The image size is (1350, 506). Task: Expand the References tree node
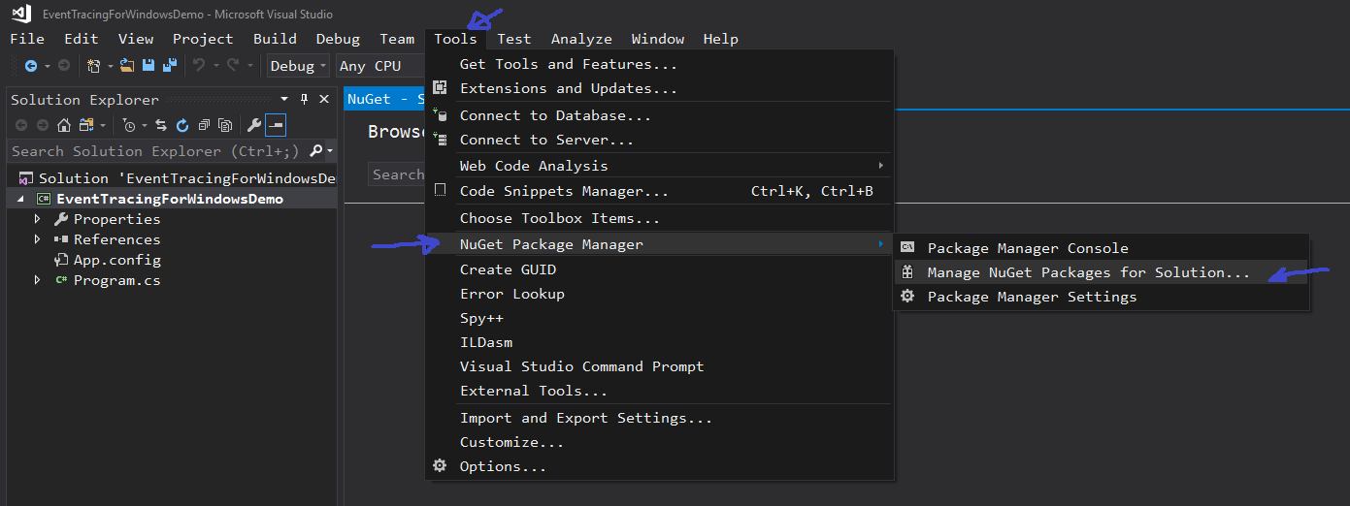click(x=38, y=239)
